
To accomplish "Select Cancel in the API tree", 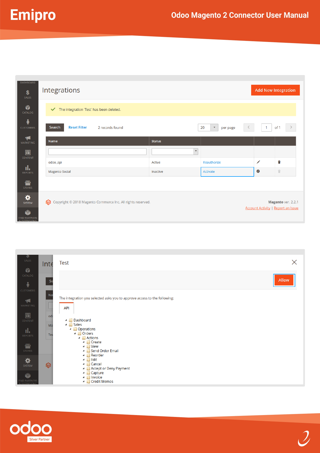I will click(96, 364).
